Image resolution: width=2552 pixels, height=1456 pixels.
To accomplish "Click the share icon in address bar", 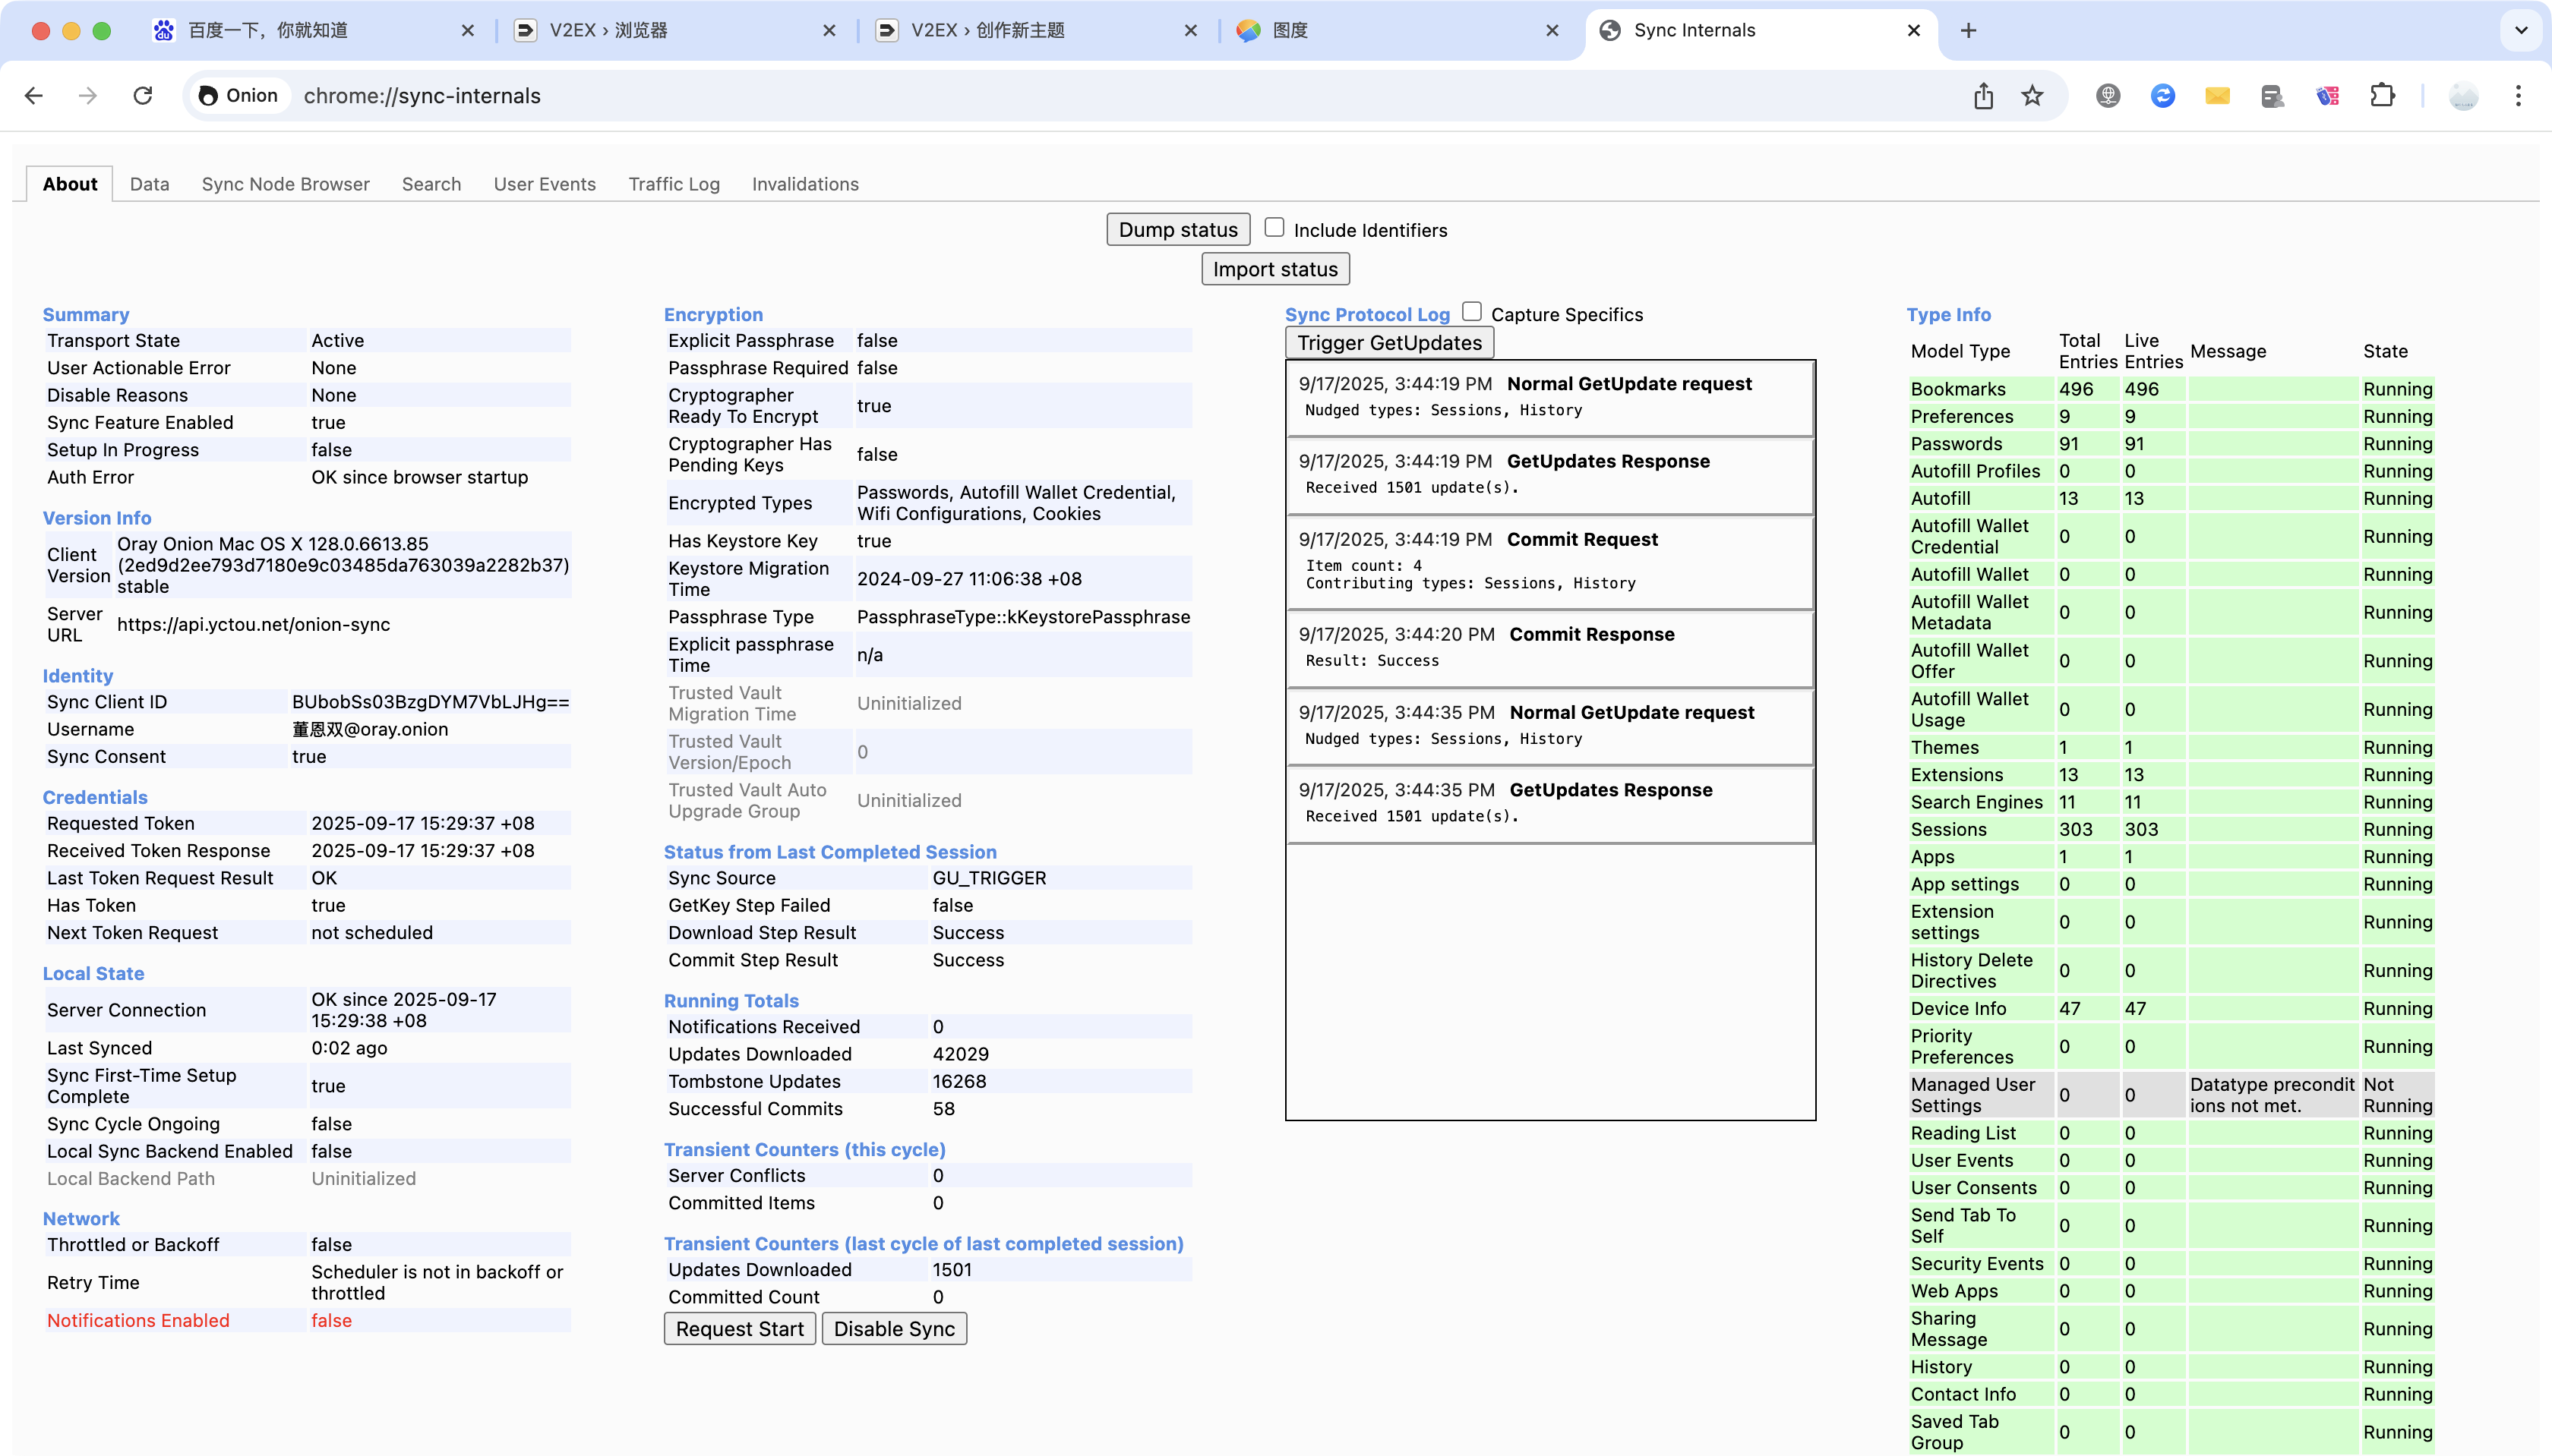I will (1983, 96).
